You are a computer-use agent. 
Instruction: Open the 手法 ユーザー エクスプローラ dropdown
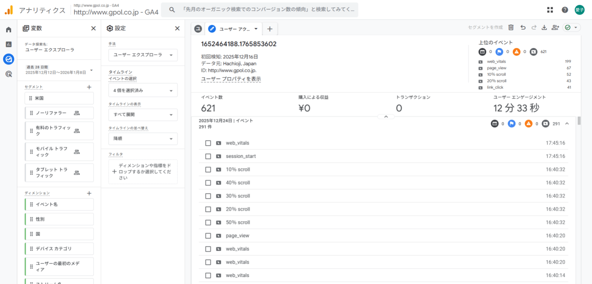click(x=143, y=55)
